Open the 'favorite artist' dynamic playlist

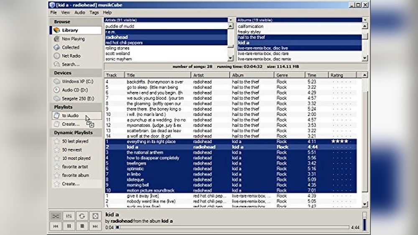click(x=76, y=167)
